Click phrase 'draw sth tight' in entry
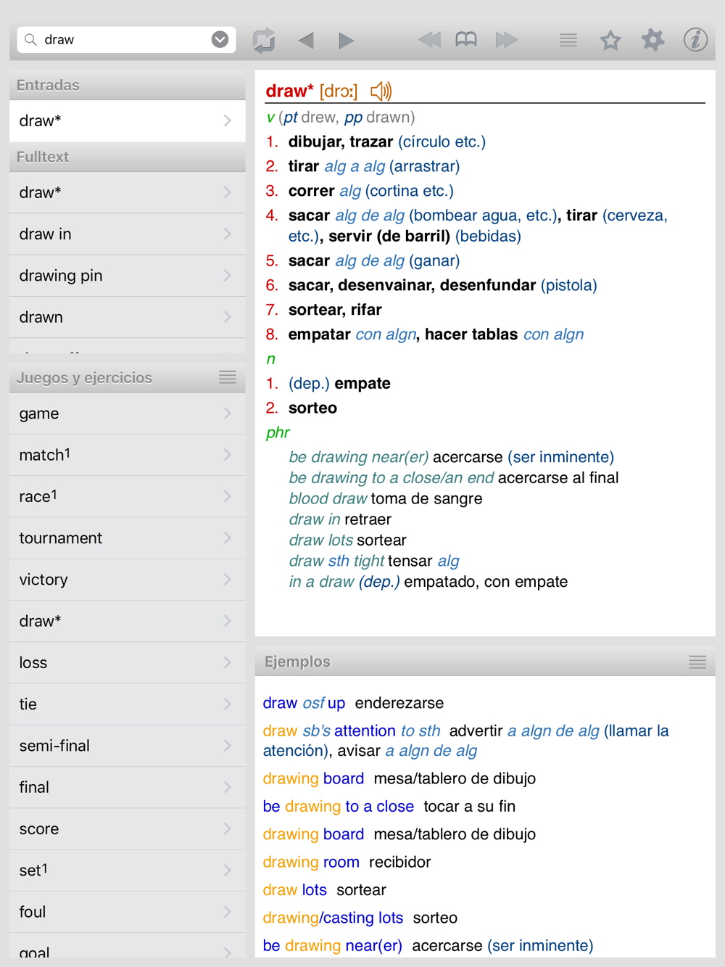725x967 pixels. [336, 561]
